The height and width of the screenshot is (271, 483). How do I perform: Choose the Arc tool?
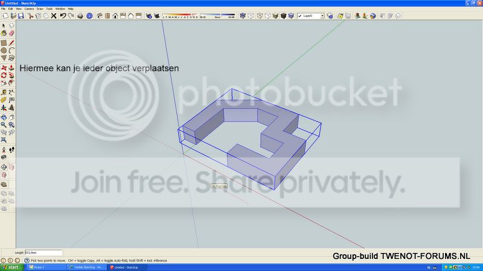[x=11, y=51]
